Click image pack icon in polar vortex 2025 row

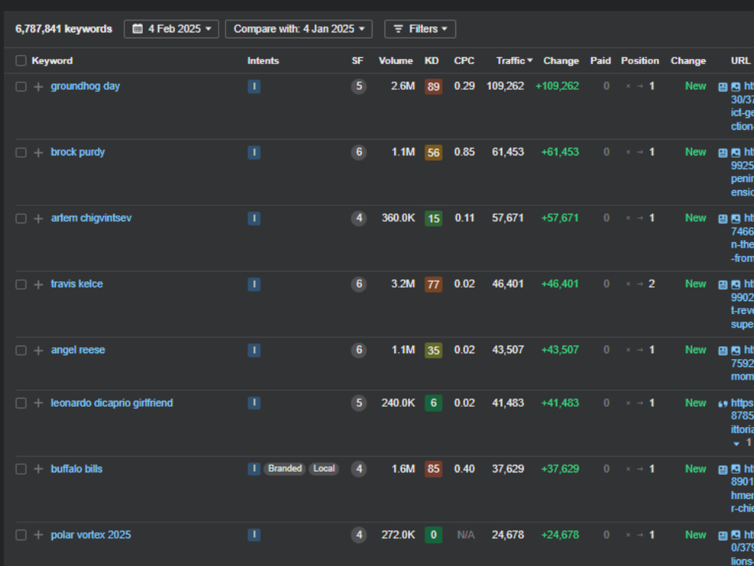click(x=736, y=536)
